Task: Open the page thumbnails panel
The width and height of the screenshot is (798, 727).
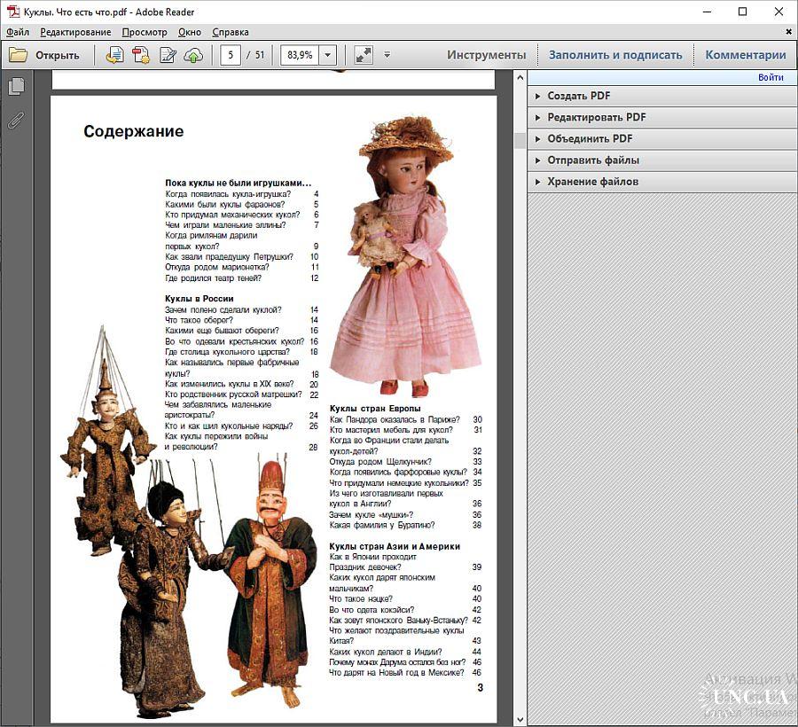Action: 16,87
